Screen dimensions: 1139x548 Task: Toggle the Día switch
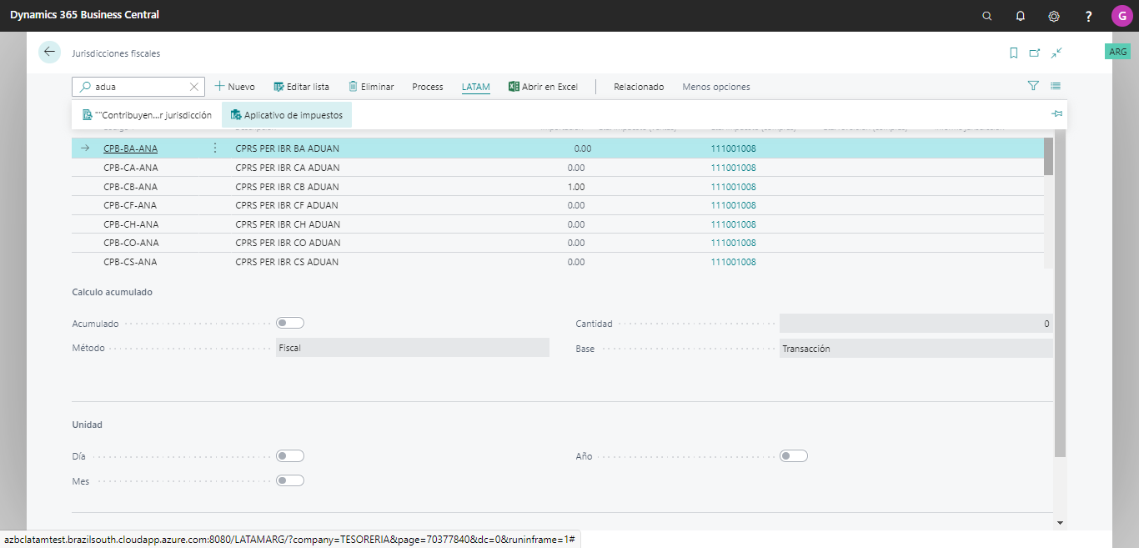click(290, 455)
